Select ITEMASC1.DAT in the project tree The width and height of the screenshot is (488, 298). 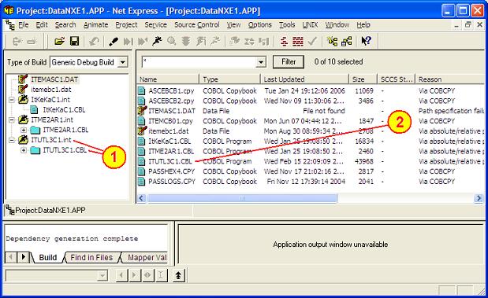click(x=54, y=79)
